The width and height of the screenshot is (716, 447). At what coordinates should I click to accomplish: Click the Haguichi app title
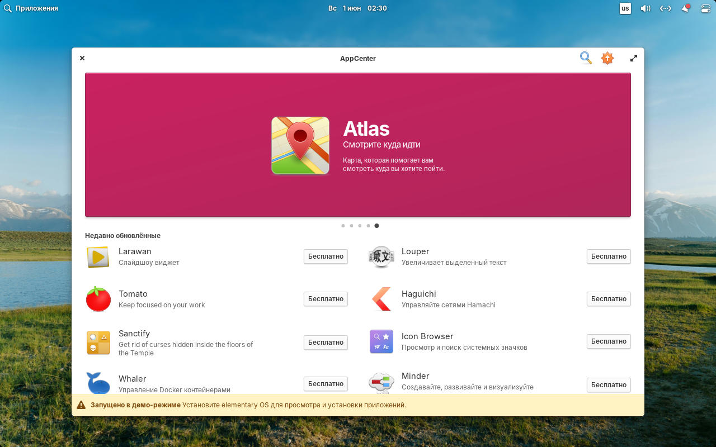pyautogui.click(x=419, y=294)
